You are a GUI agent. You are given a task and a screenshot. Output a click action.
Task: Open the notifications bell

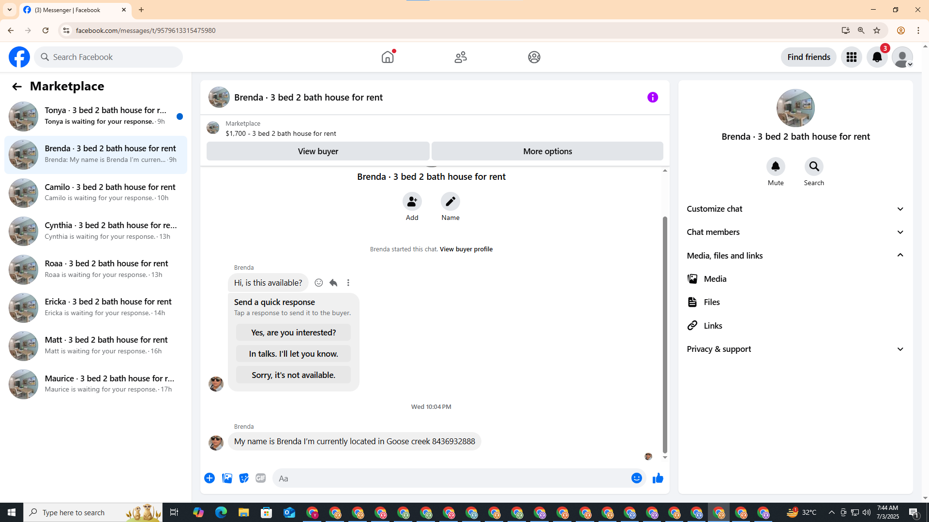pyautogui.click(x=877, y=57)
